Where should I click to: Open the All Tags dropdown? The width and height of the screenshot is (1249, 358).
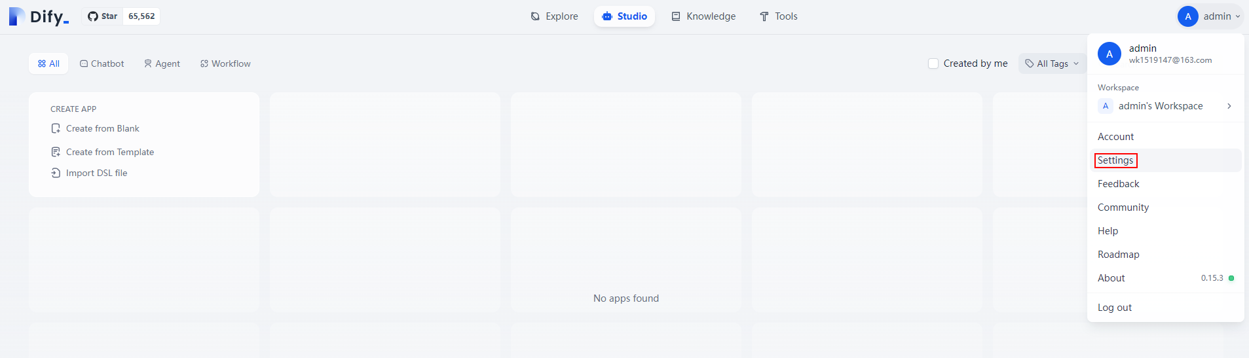(x=1052, y=63)
